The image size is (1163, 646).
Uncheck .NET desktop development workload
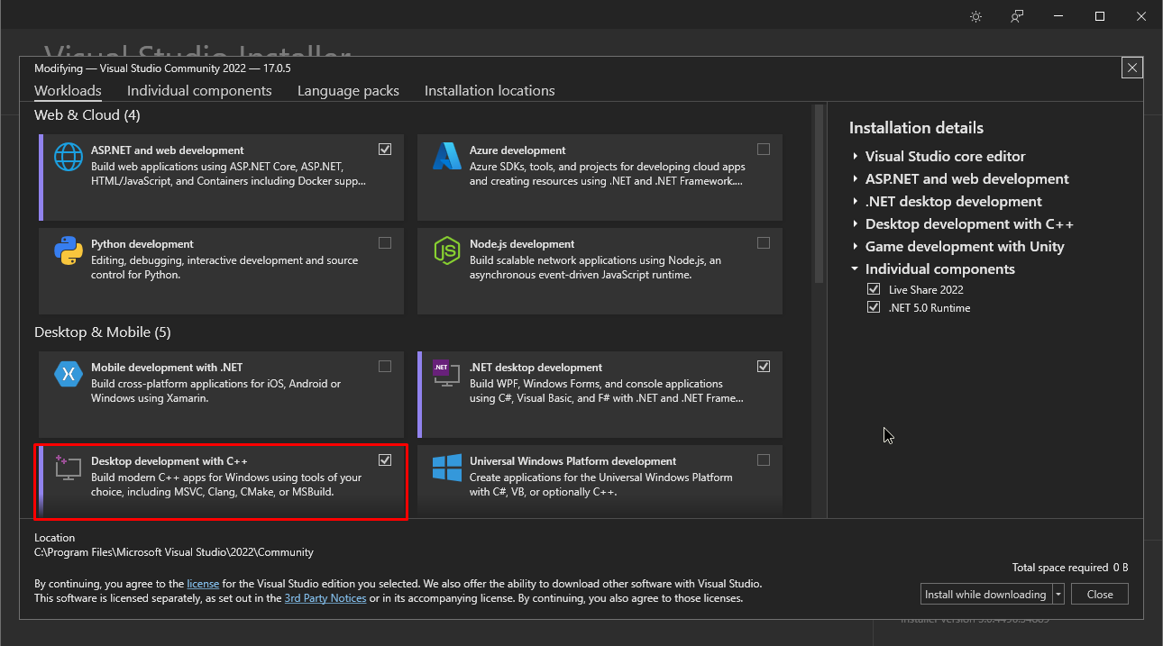coord(764,366)
